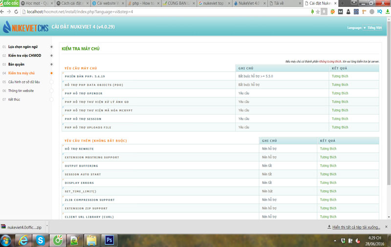This screenshot has width=391, height=247.
Task: Click the address bar URL field
Action: [147, 11]
